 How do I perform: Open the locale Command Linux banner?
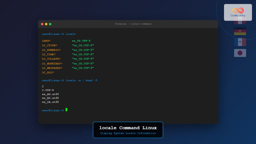tap(128, 128)
